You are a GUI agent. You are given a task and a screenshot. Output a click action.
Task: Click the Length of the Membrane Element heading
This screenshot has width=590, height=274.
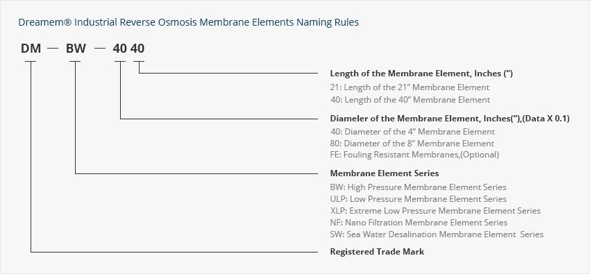pos(421,74)
